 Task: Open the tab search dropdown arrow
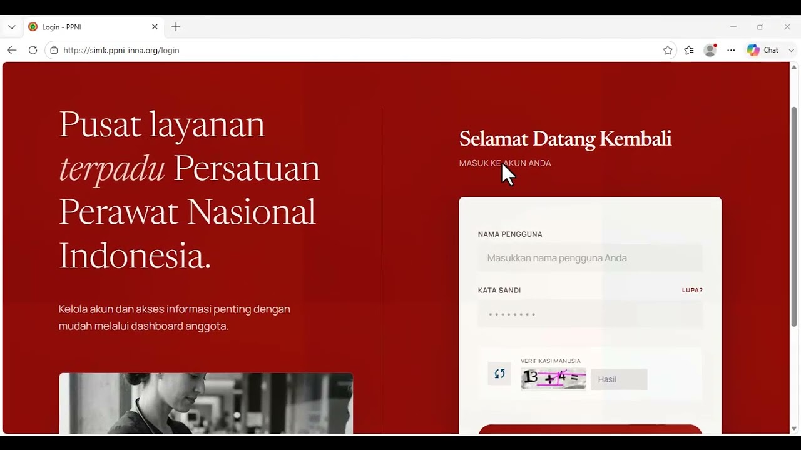[11, 27]
